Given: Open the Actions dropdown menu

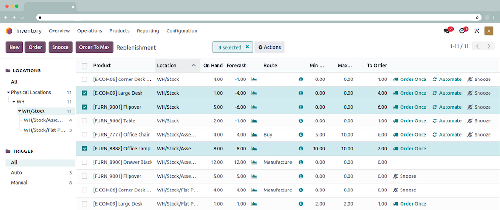Looking at the screenshot, I should pos(270,47).
